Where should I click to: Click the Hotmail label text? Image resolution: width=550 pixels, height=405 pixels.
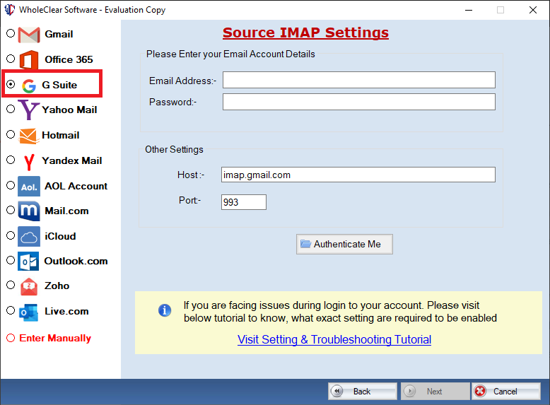(x=61, y=135)
